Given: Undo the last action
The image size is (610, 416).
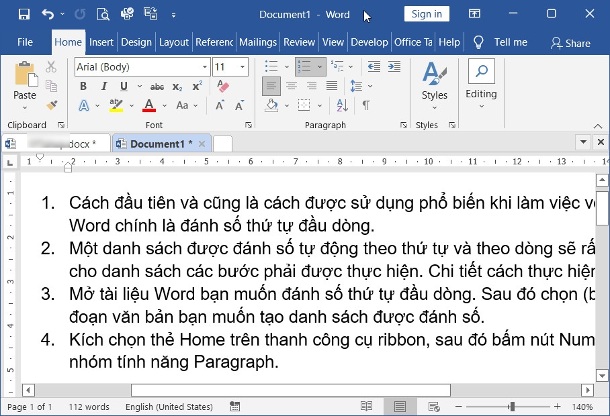Looking at the screenshot, I should (x=48, y=14).
